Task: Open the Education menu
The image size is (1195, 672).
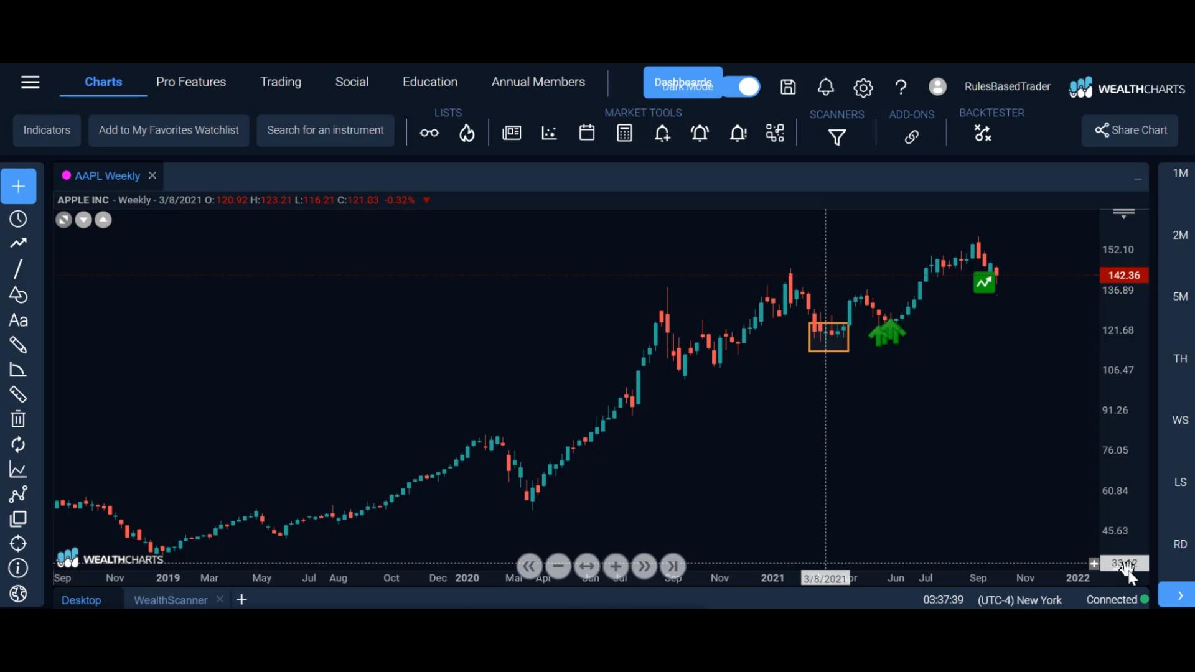Action: (430, 82)
